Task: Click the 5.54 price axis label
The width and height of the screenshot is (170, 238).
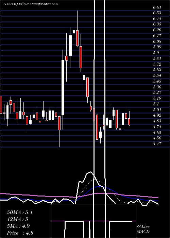Action: tap(157, 75)
